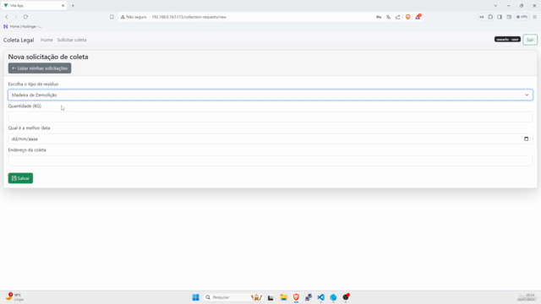Image resolution: width=541 pixels, height=304 pixels.
Task: Open the blue round taskbar app
Action: click(x=333, y=297)
